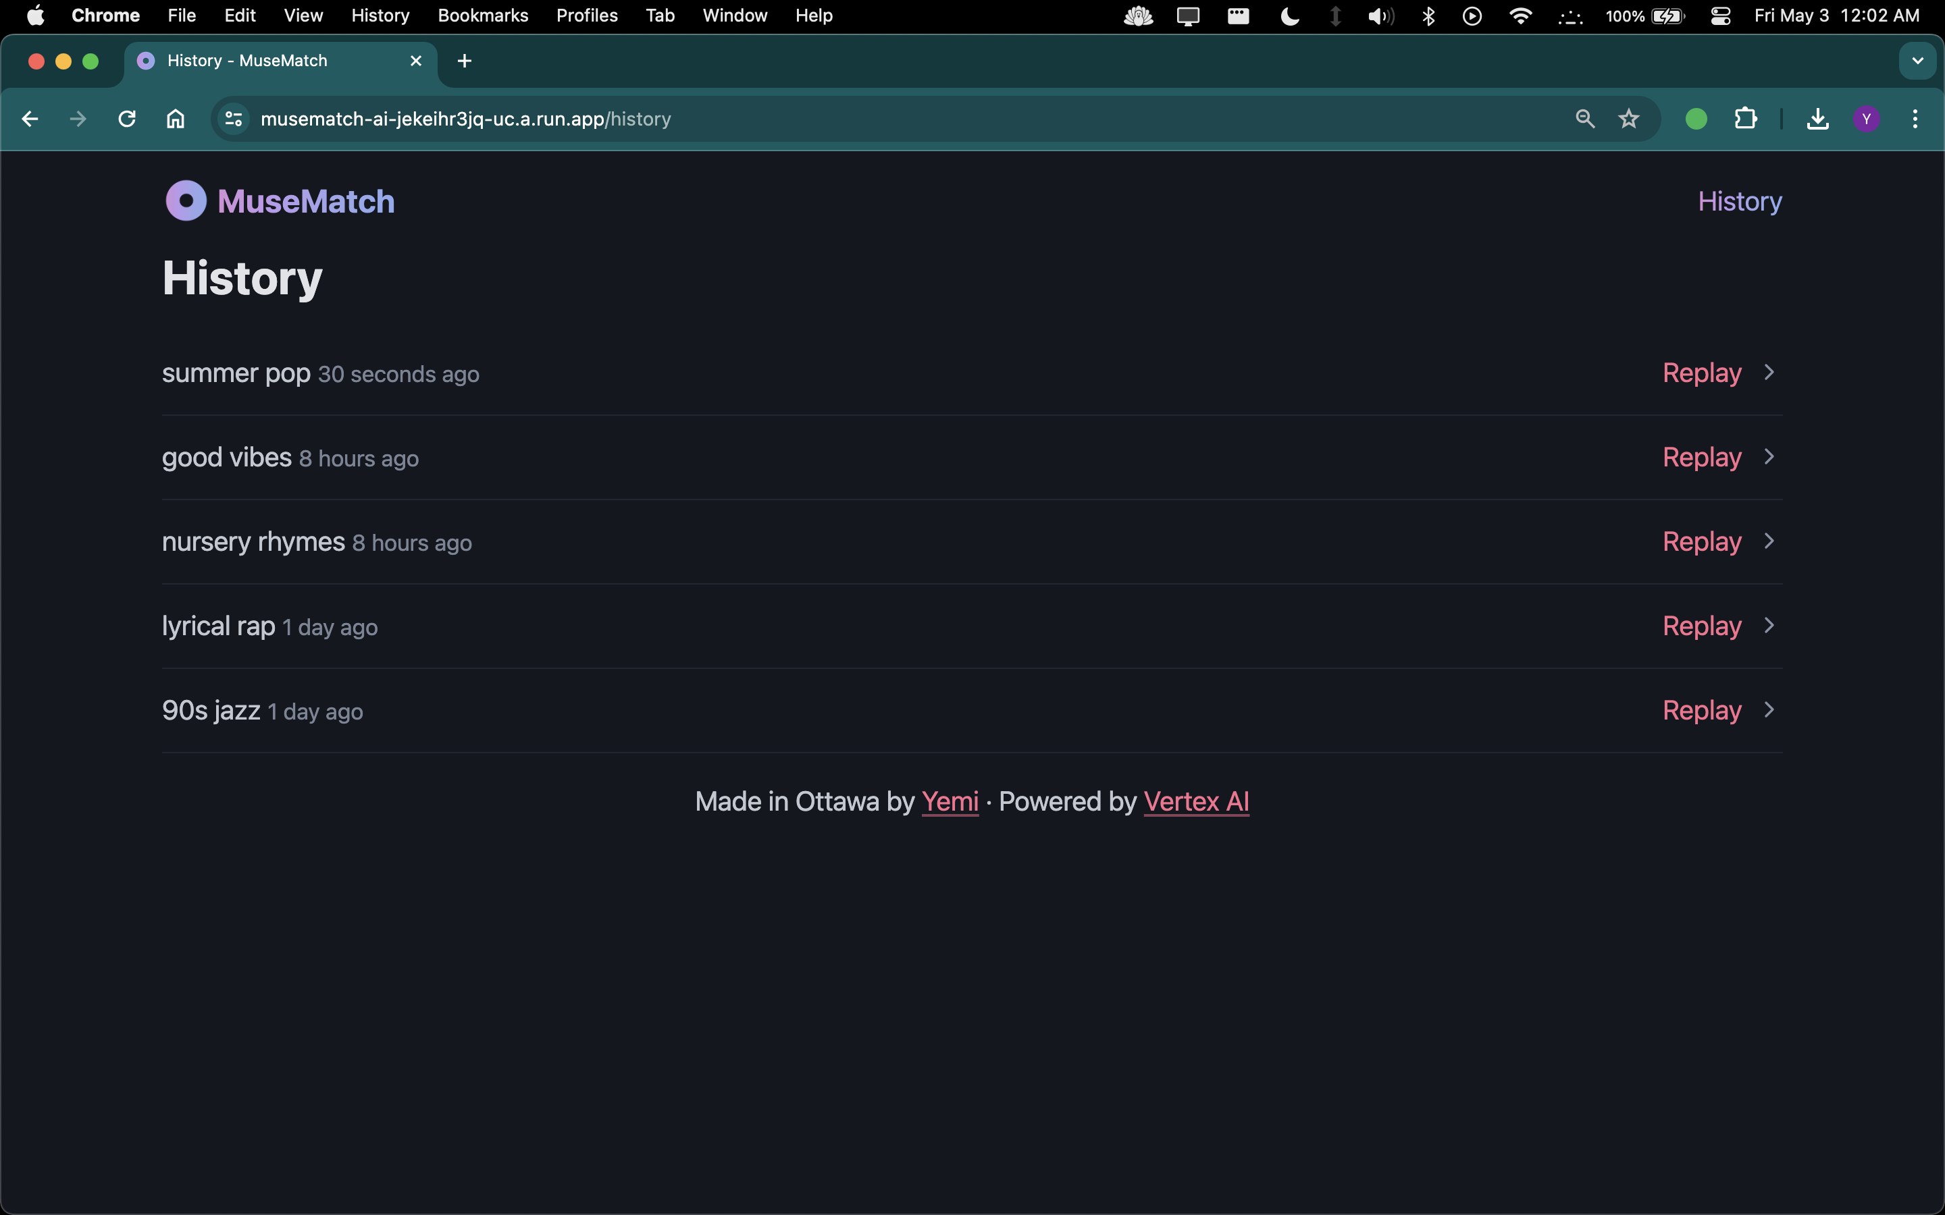The image size is (1945, 1215).
Task: Open the Extensions puzzle icon
Action: [1745, 119]
